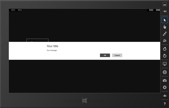Viewport: 169px width, 108px height.
Task: Change network properties icon
Action: coord(164,96)
